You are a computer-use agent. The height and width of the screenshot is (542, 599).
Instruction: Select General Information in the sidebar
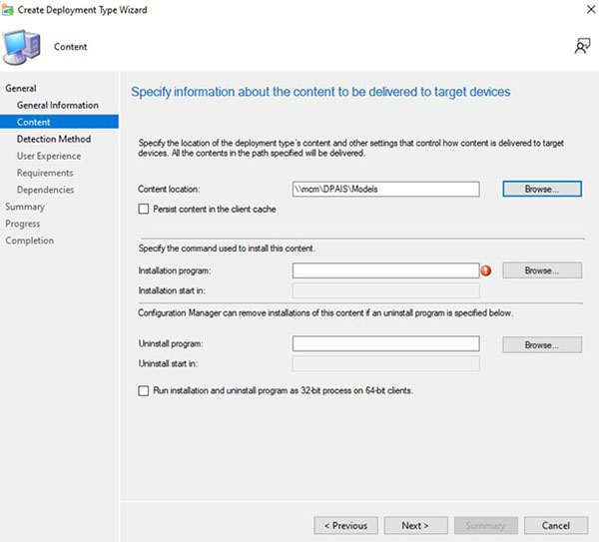(x=58, y=105)
